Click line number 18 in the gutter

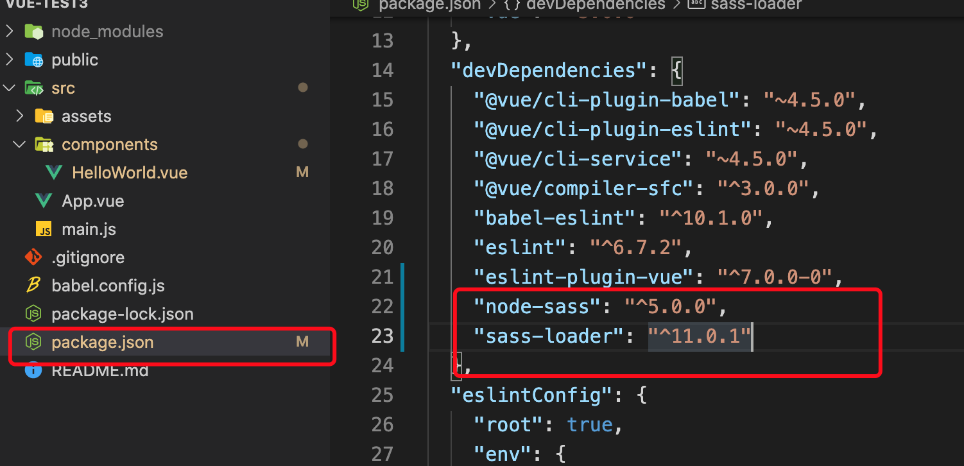(383, 188)
